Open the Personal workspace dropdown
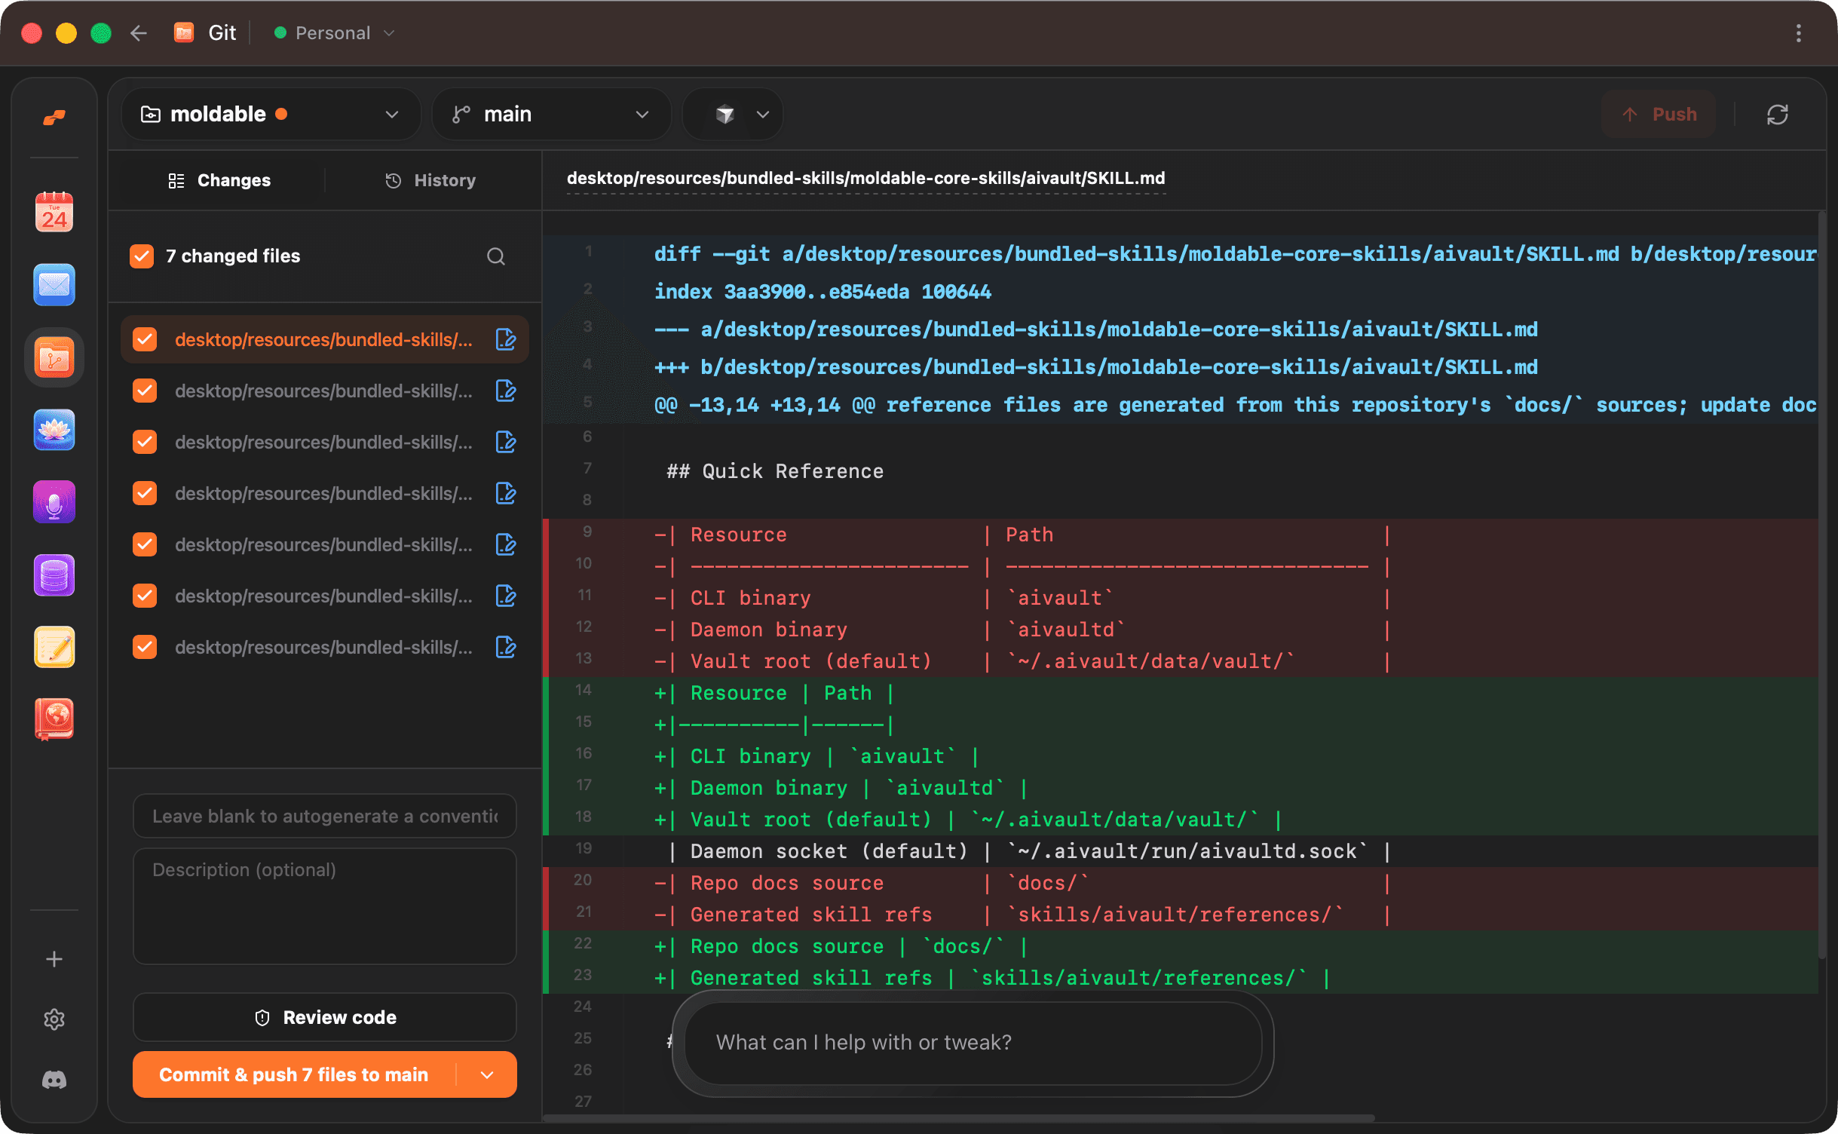Image resolution: width=1838 pixels, height=1134 pixels. point(334,33)
